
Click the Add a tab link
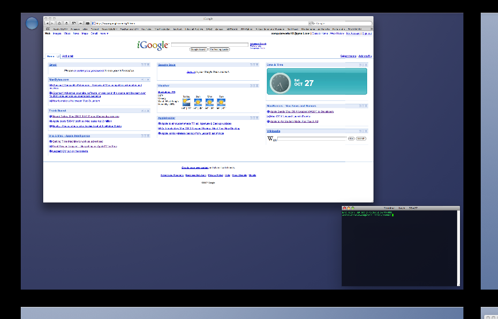(67, 56)
